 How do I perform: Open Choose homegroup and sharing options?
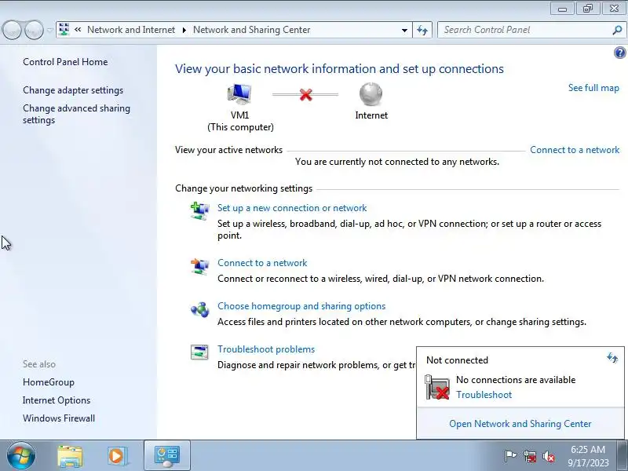tap(301, 306)
